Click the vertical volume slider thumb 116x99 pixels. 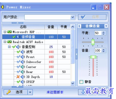coord(93,57)
